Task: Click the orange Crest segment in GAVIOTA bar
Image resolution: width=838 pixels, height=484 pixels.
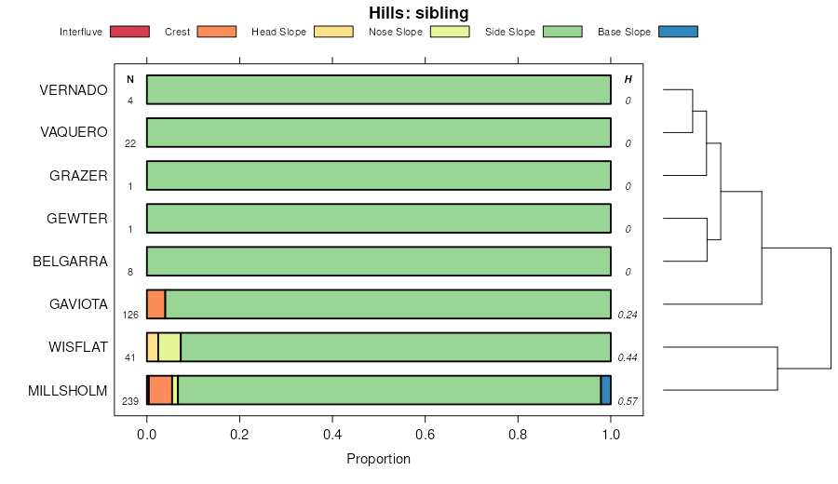Action: [156, 304]
